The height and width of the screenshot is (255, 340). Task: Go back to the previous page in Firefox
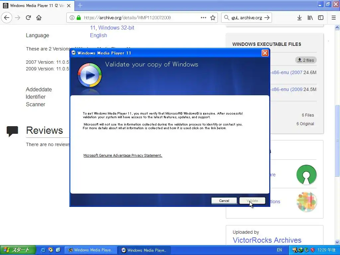[7, 18]
